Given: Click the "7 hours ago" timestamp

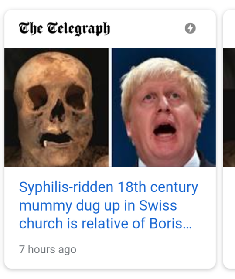Looking at the screenshot, I should [x=48, y=249].
